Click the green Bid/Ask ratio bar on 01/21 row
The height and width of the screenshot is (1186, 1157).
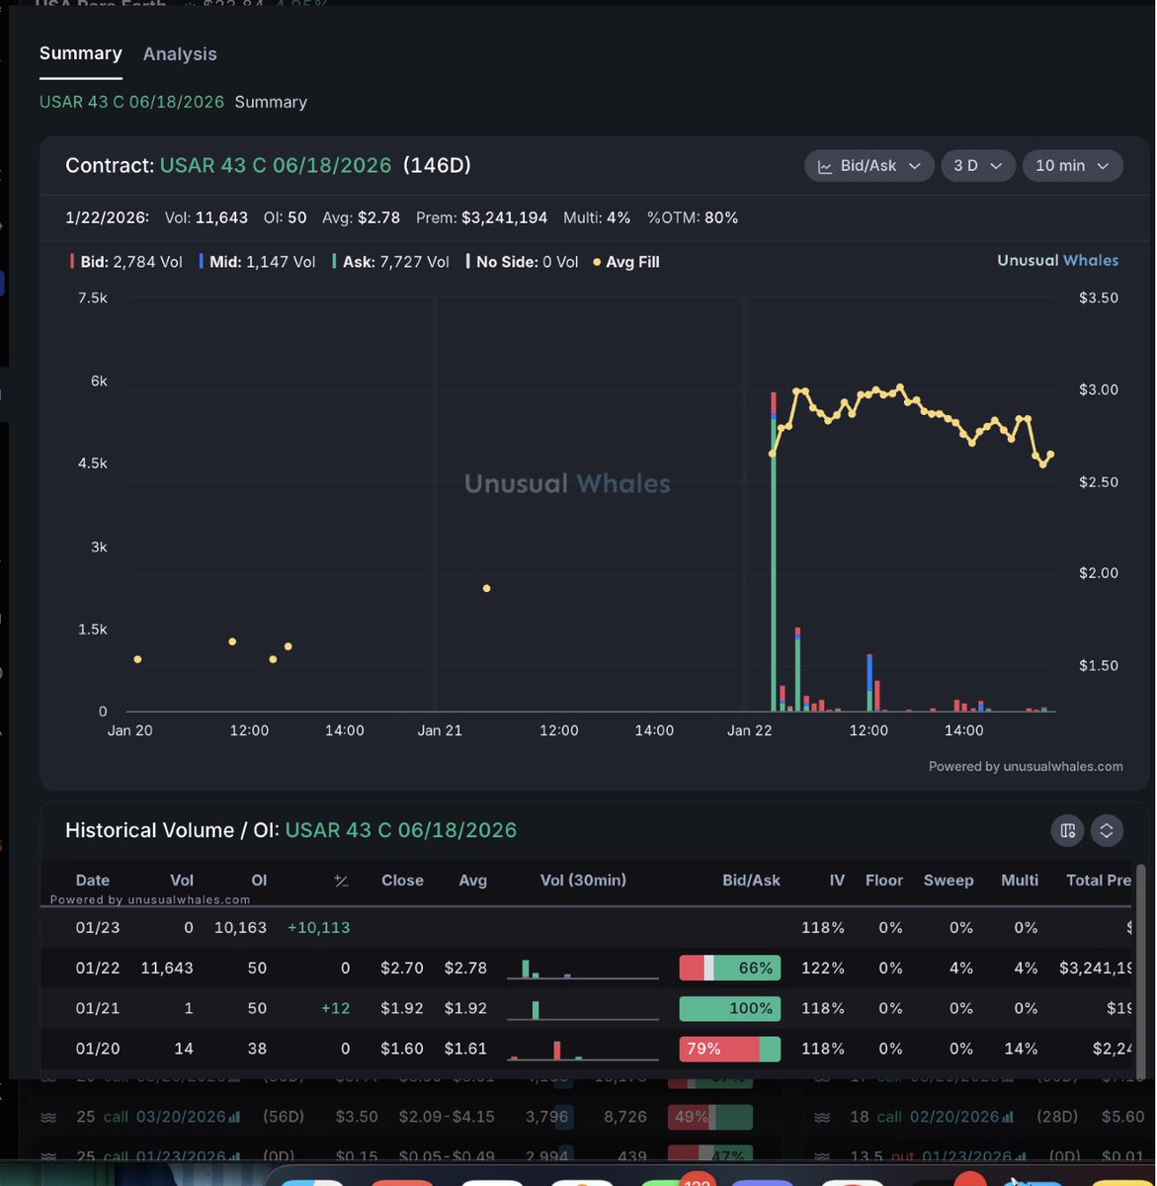coord(728,1008)
